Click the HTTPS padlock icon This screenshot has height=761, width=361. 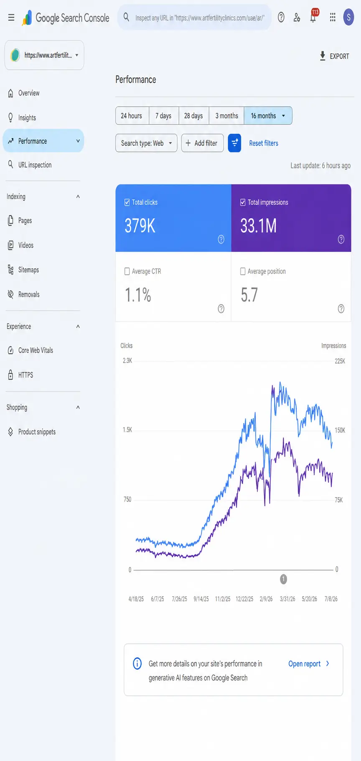pos(11,375)
